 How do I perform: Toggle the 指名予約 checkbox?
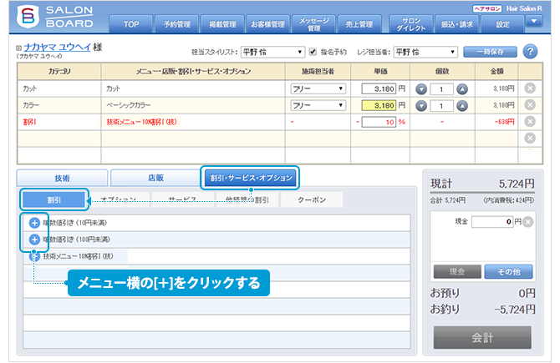coord(313,52)
